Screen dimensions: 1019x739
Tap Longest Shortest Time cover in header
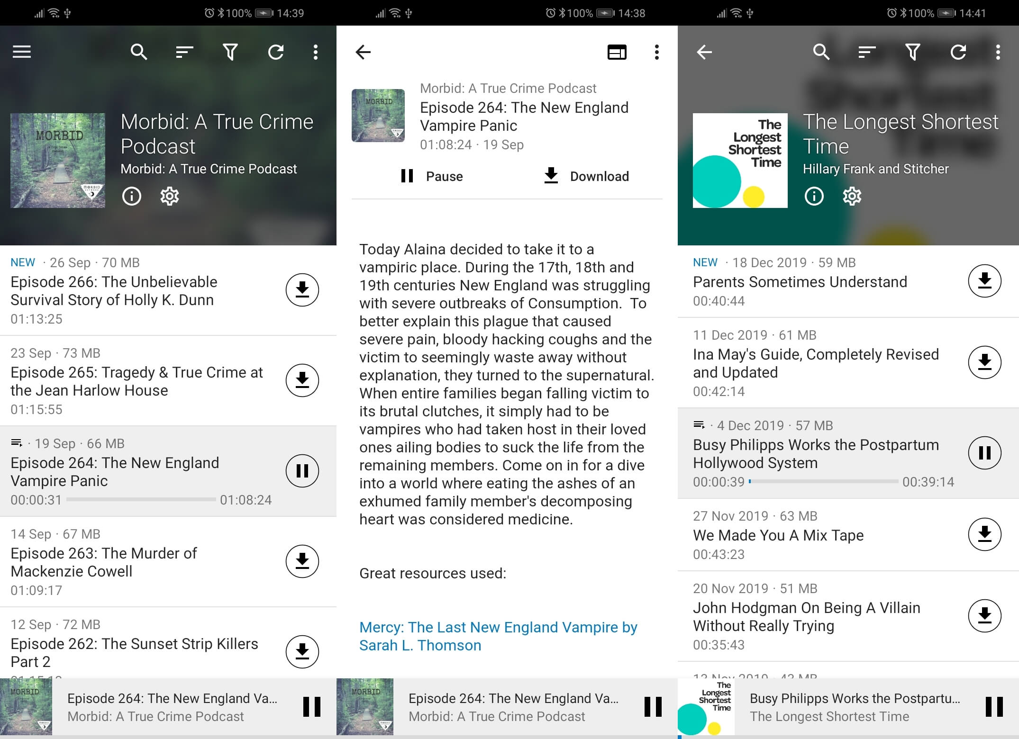point(740,160)
